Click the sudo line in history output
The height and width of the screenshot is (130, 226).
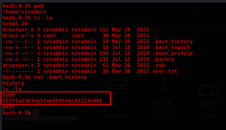(9, 95)
